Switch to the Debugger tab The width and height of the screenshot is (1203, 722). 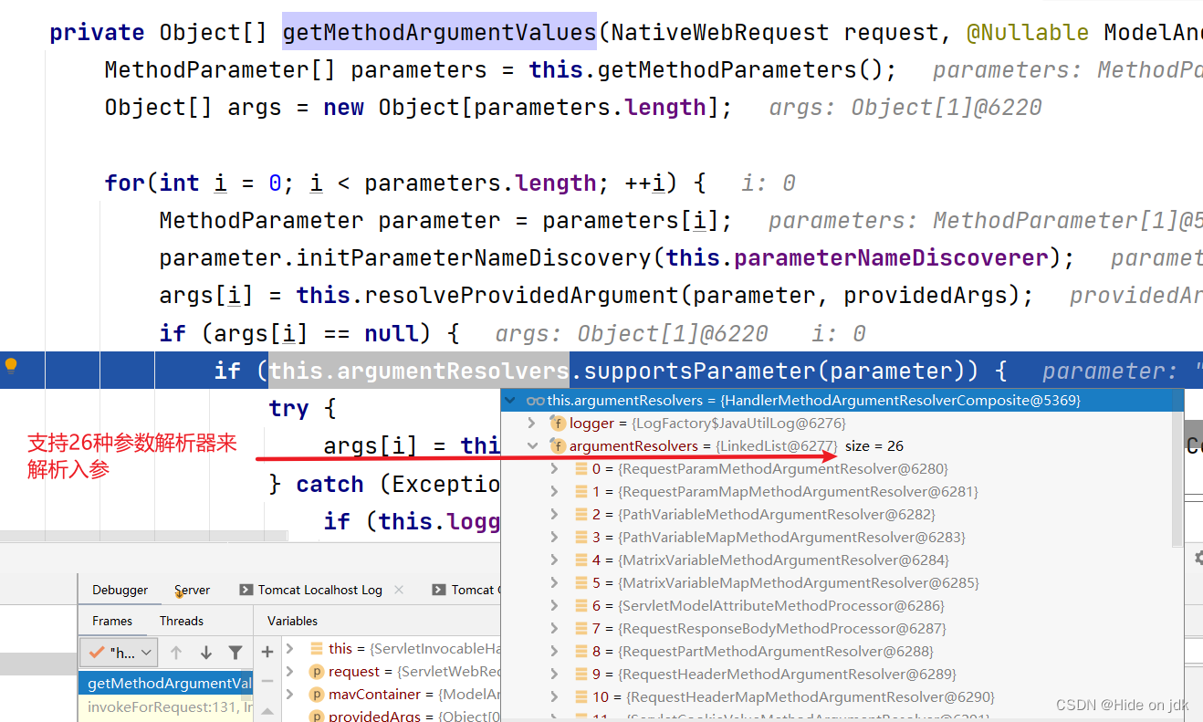click(120, 590)
